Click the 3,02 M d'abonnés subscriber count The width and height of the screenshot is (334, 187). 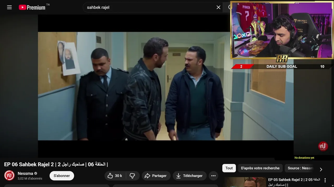tap(30, 179)
